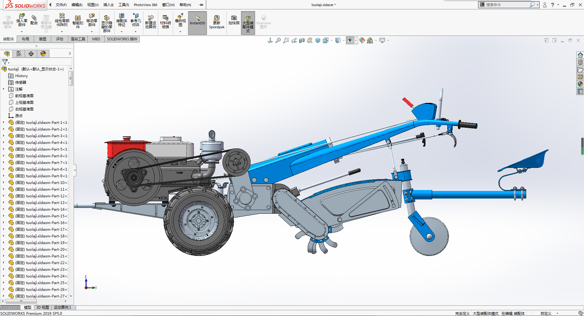584x316 pixels.
Task: Open the 工具(T) menu
Action: click(124, 5)
